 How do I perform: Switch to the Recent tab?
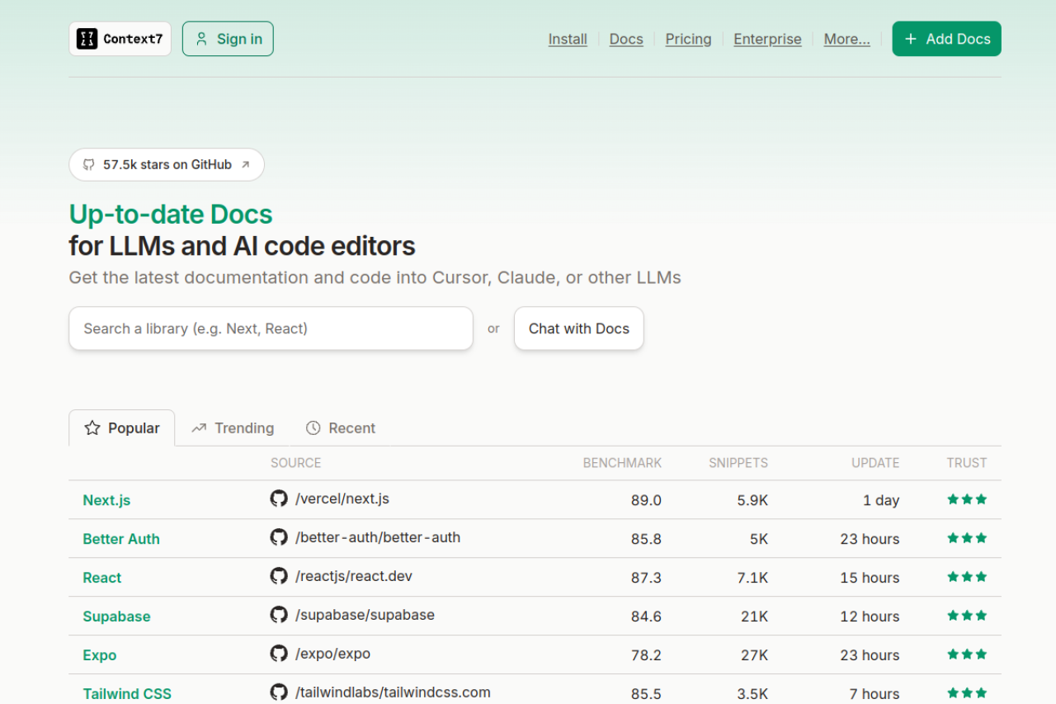[x=341, y=428]
